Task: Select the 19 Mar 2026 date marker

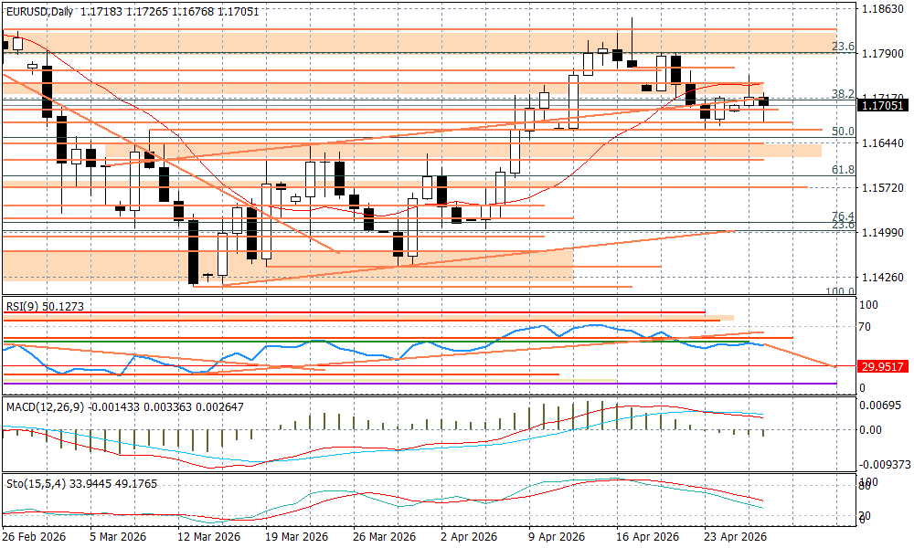Action: coord(296,537)
